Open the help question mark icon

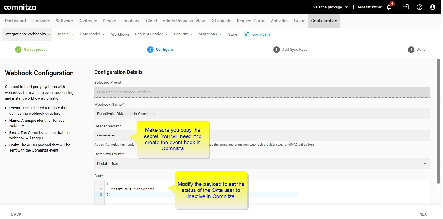420,7
